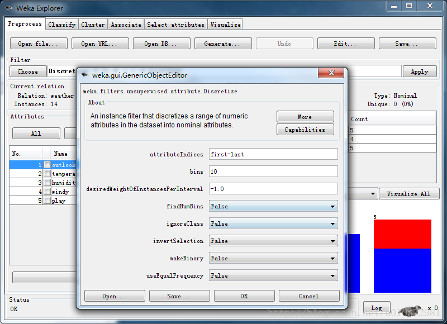Minimize the Weka Explorer window
Viewport: 447px width, 324px height.
coord(394,6)
